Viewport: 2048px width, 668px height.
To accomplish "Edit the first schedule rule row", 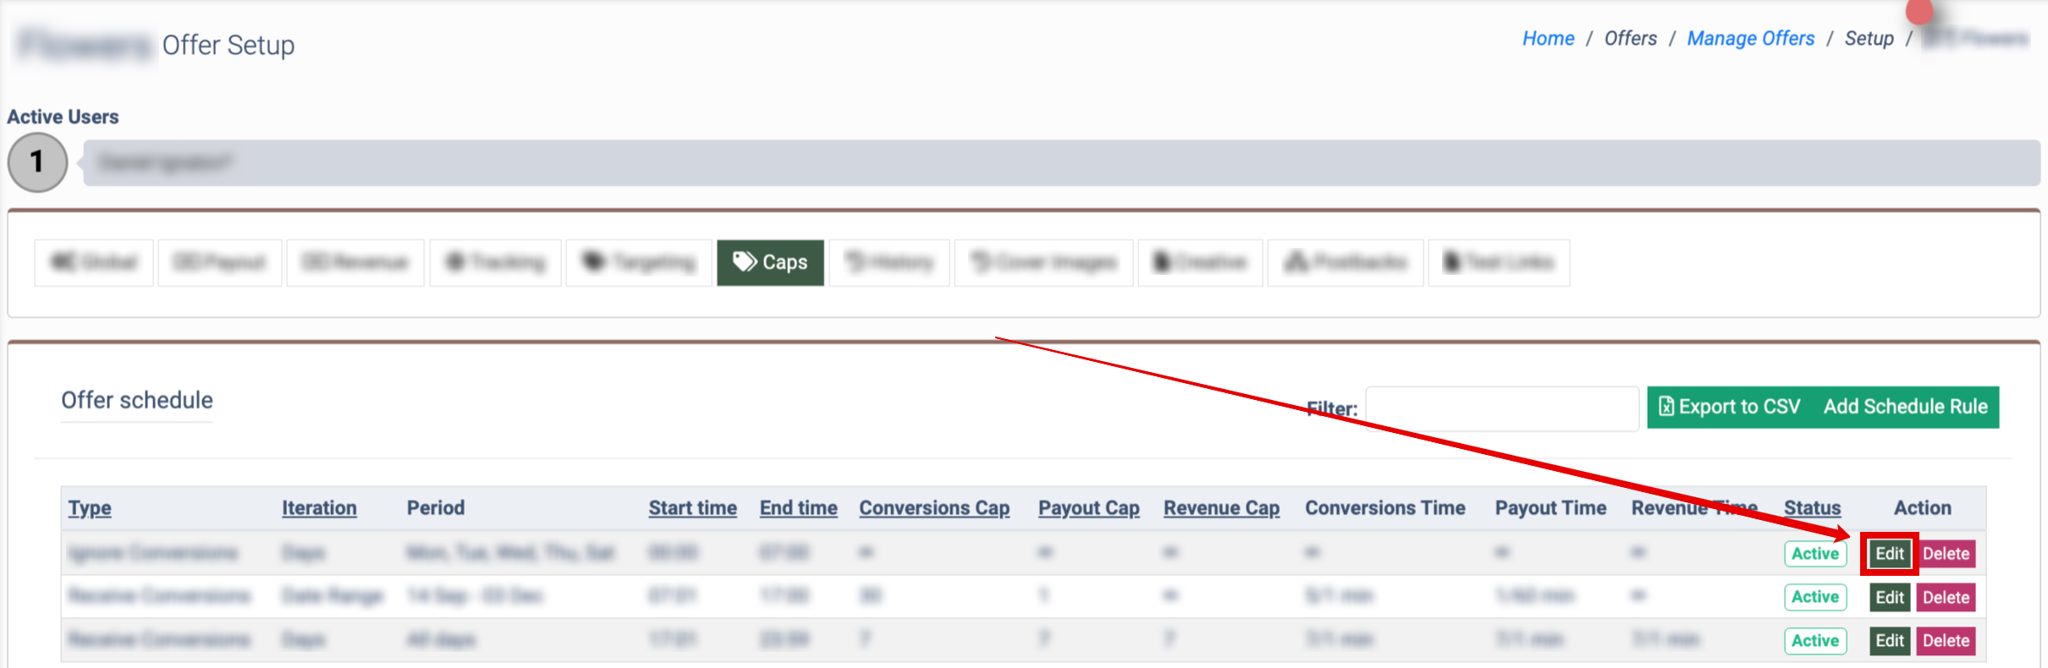I will coord(1889,554).
